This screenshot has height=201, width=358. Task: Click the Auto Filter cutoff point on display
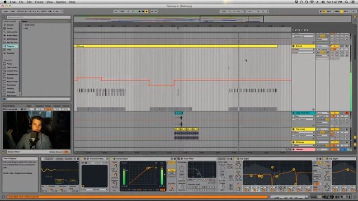[198, 174]
